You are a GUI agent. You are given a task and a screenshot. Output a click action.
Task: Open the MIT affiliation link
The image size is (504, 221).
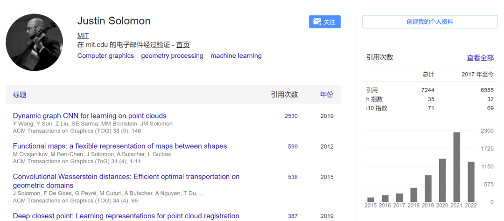[x=83, y=35]
